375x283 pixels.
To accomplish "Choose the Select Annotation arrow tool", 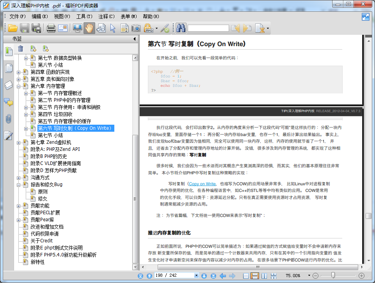I will 113,28.
